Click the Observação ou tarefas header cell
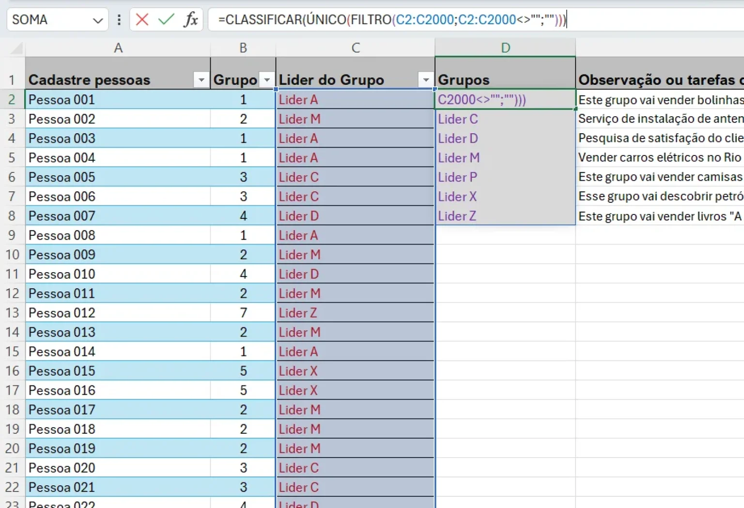744x508 pixels. point(660,73)
